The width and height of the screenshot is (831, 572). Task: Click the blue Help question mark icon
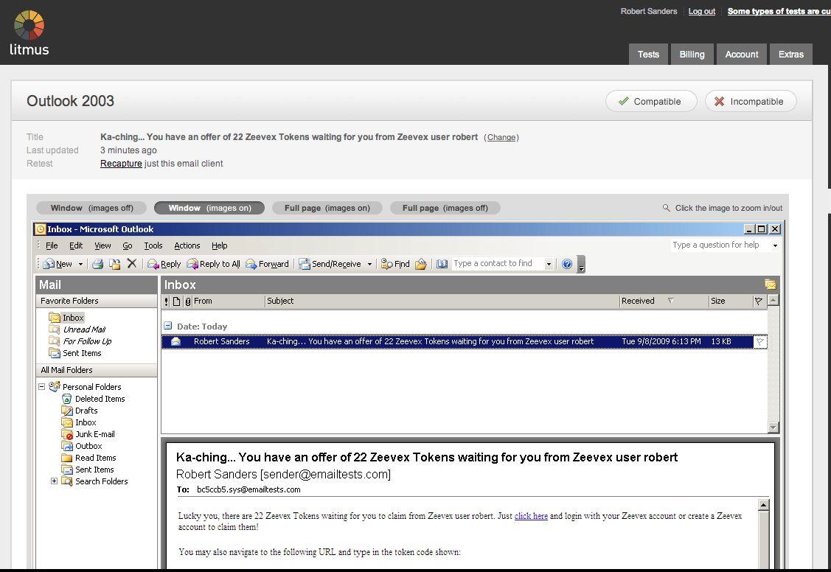[x=567, y=264]
